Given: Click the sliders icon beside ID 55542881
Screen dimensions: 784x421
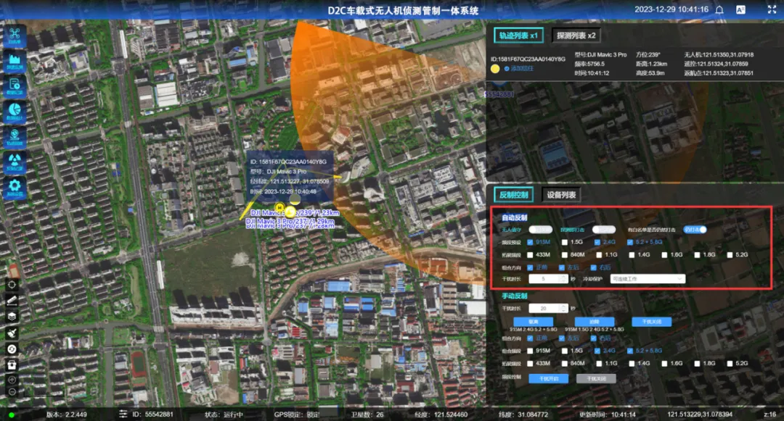Looking at the screenshot, I should (x=123, y=414).
